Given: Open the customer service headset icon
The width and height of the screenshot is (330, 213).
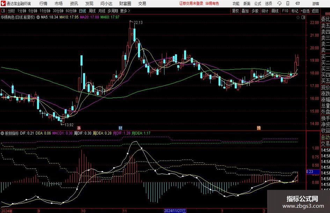Looking at the screenshot, I should click(x=279, y=3).
